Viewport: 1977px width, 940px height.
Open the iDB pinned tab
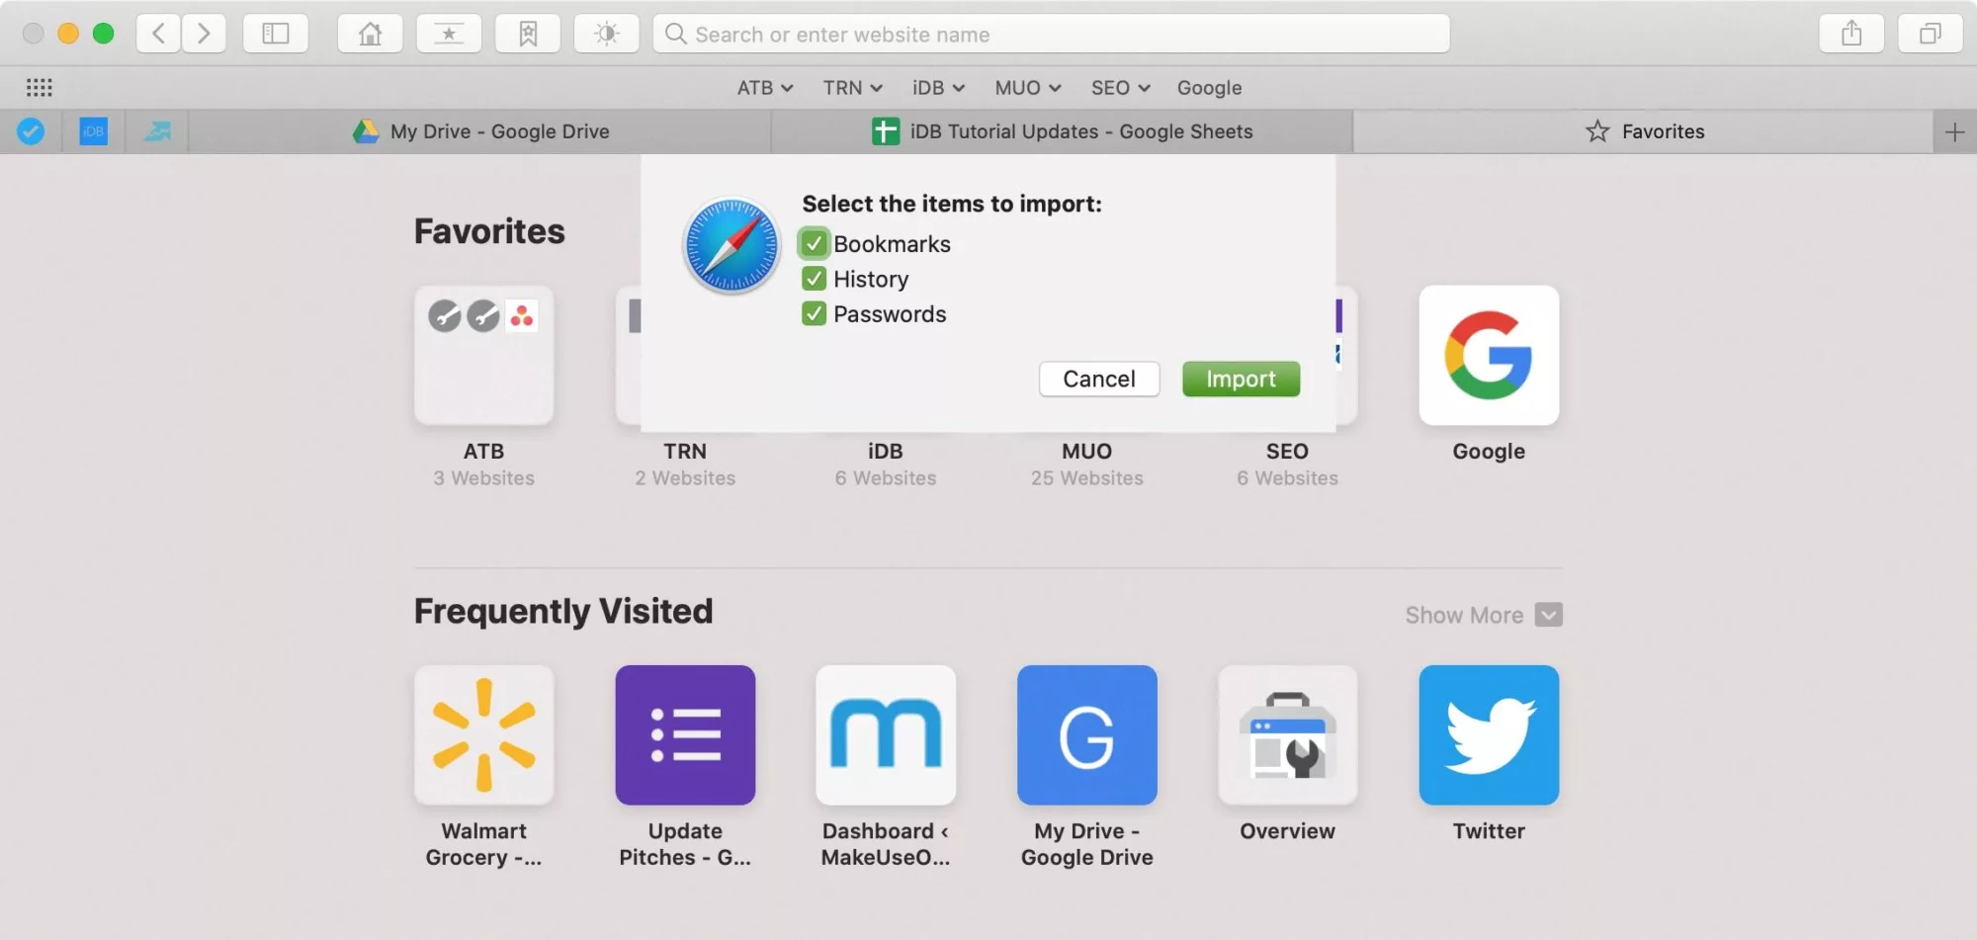[x=91, y=130]
